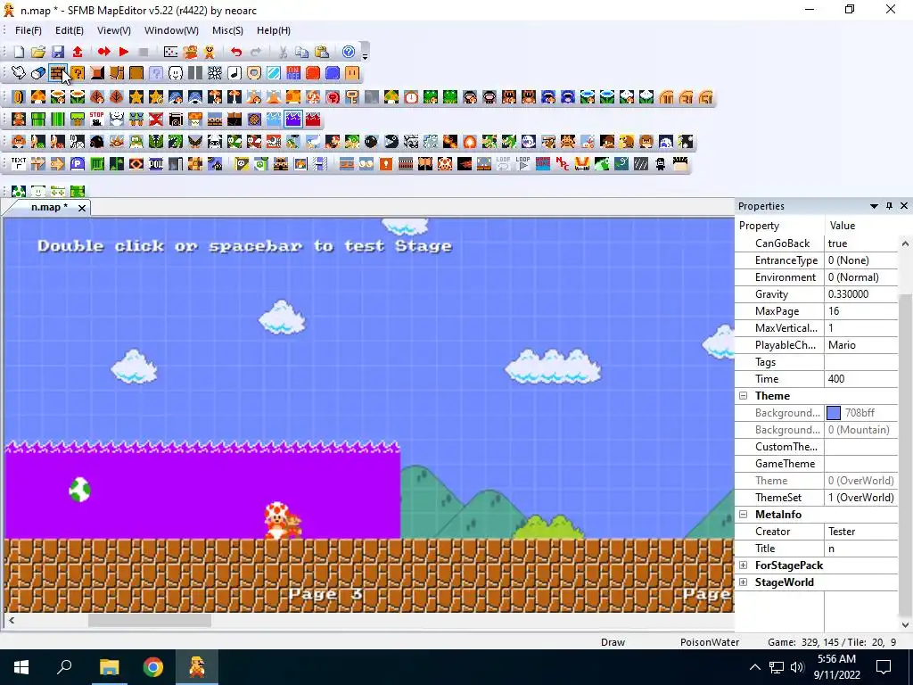
Task: Click the 708bff background color swatch
Action: (x=834, y=413)
